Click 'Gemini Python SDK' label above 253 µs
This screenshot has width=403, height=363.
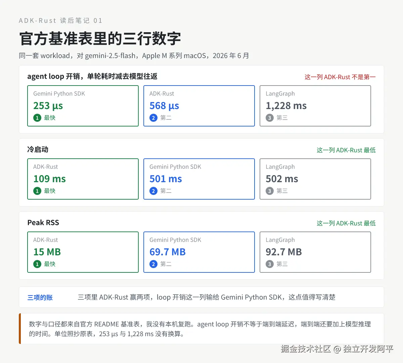[x=59, y=94]
